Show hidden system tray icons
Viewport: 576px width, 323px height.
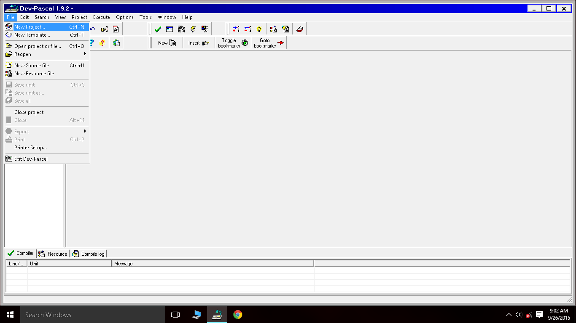pyautogui.click(x=509, y=315)
